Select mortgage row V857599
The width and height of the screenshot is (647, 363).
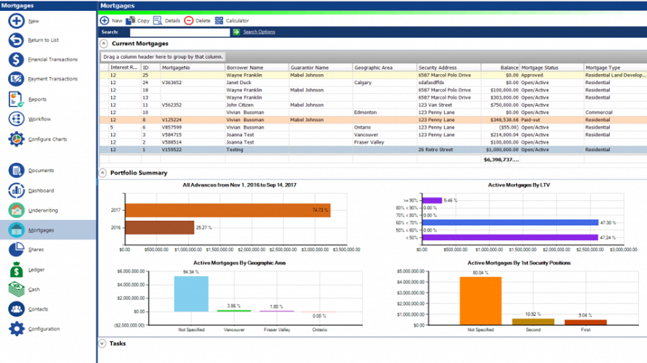[373, 127]
